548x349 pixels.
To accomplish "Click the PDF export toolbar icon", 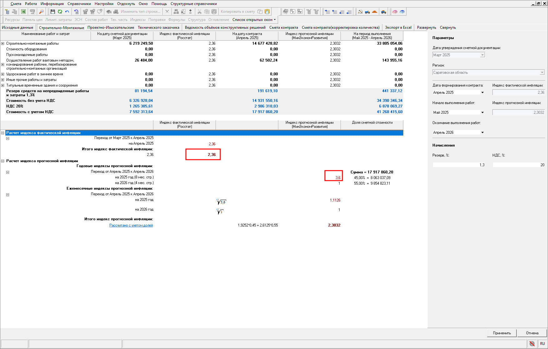I will coord(32,12).
